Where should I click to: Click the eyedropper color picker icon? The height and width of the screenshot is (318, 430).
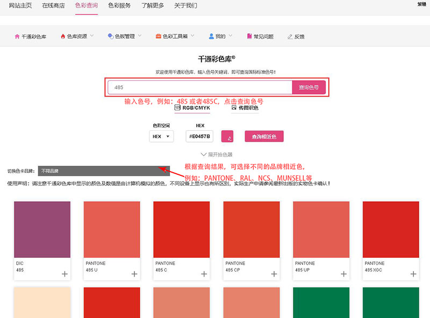pyautogui.click(x=227, y=137)
